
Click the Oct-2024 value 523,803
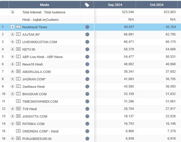(x=170, y=12)
